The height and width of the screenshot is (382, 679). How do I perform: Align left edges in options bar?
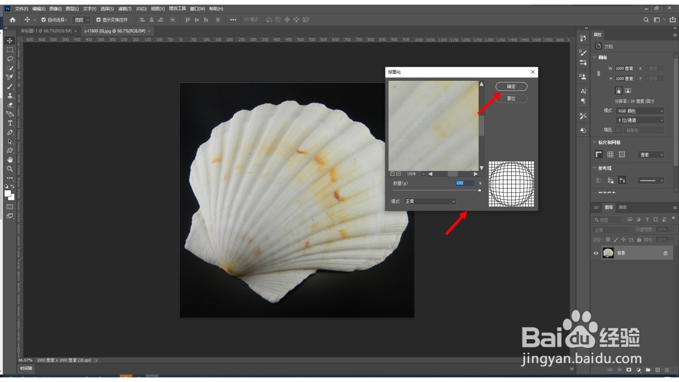coord(142,20)
